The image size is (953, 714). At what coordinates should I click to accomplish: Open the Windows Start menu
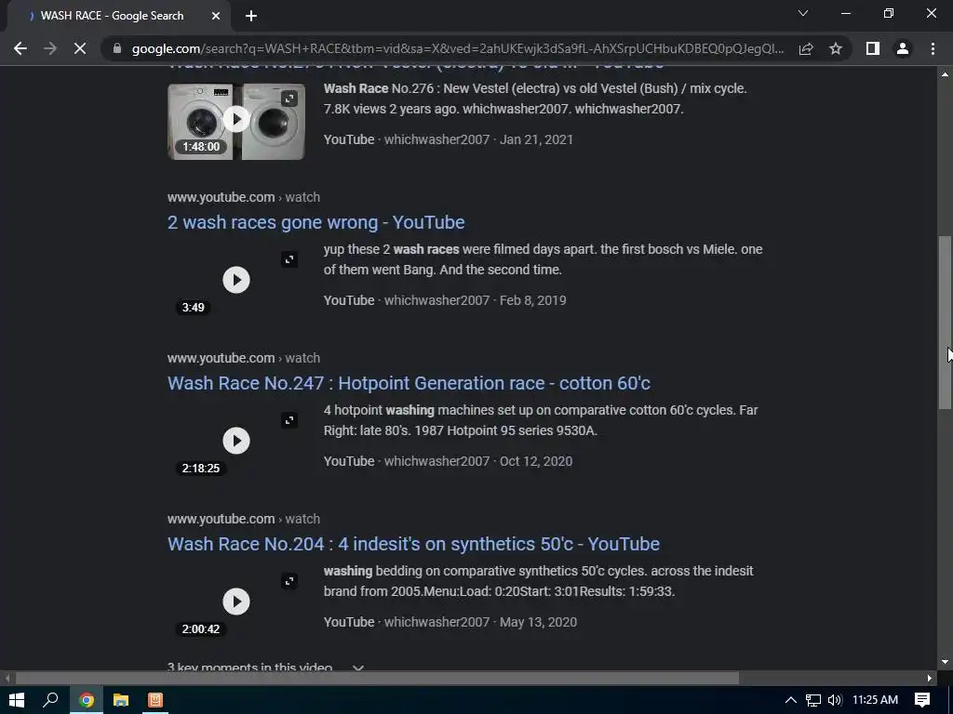pos(17,700)
